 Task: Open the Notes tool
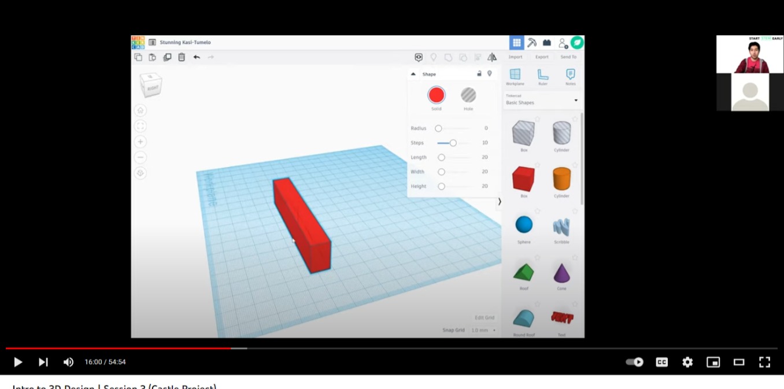[570, 75]
